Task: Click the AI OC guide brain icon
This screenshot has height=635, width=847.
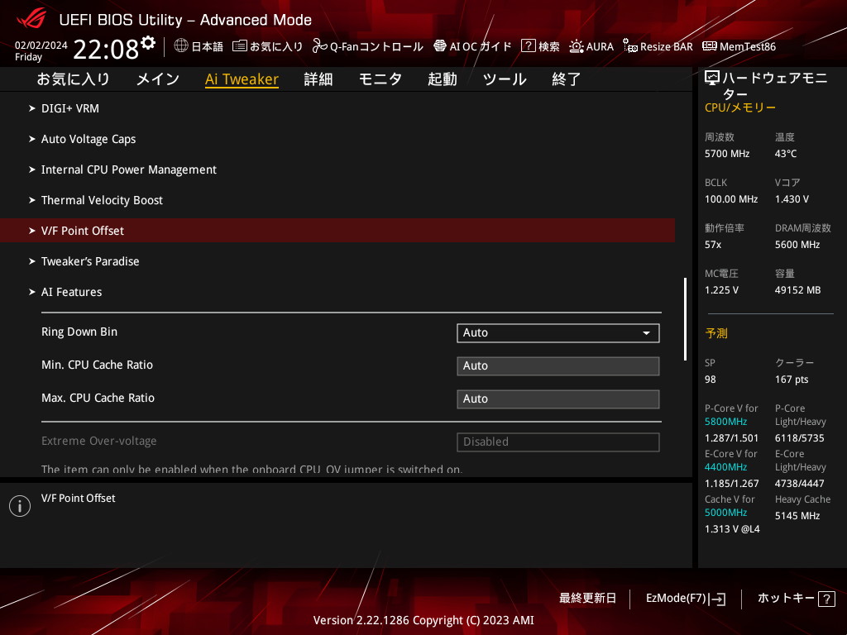Action: 440,46
